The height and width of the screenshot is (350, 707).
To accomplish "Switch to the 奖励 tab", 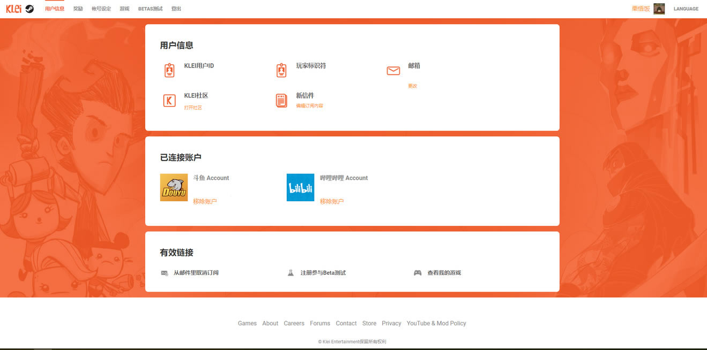I will 78,9.
